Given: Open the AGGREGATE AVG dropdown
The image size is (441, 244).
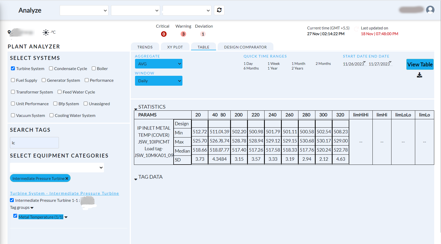Looking at the screenshot, I should (x=158, y=64).
